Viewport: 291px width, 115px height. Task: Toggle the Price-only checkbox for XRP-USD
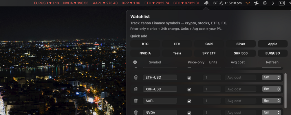tap(189, 90)
